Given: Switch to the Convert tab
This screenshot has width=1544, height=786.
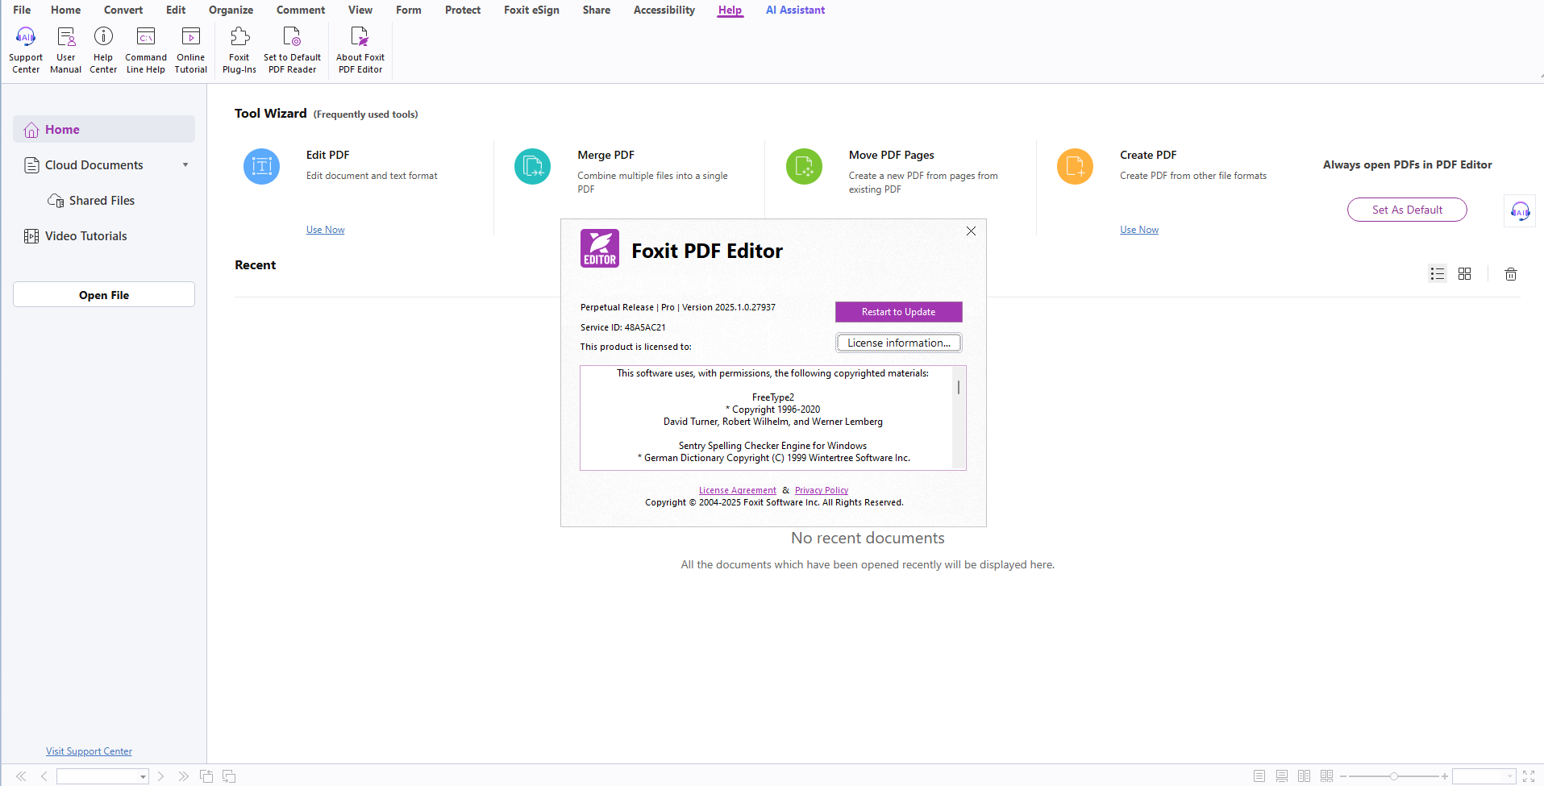Looking at the screenshot, I should pyautogui.click(x=123, y=10).
